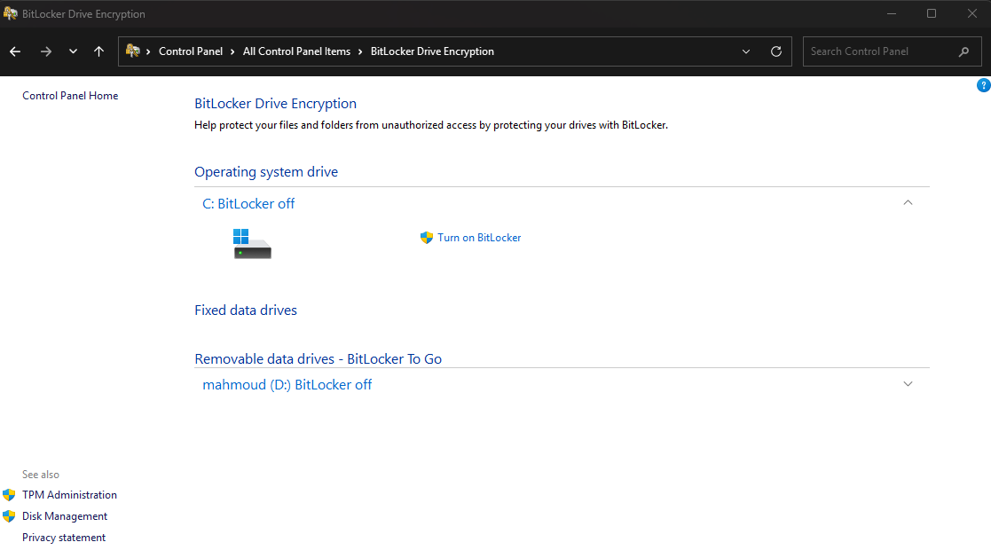
Task: Open the Control Panel breadcrumb
Action: click(x=190, y=51)
